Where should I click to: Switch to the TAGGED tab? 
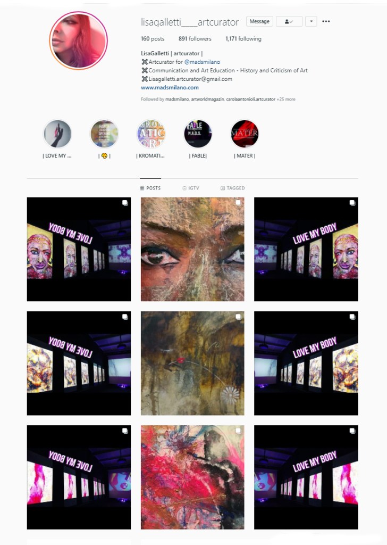(x=232, y=188)
